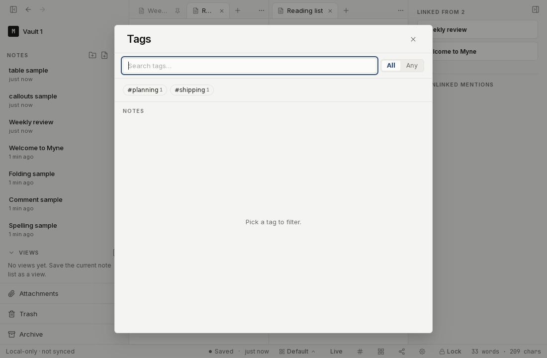The width and height of the screenshot is (547, 358).
Task: Create a new folder in Notes
Action: (x=92, y=55)
